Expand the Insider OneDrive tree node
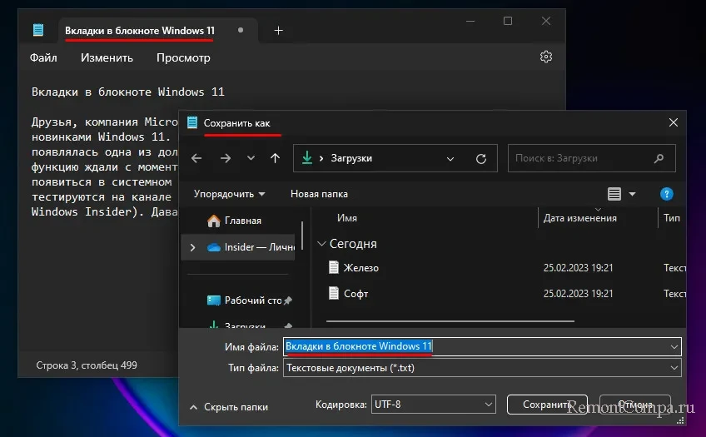 [x=193, y=247]
